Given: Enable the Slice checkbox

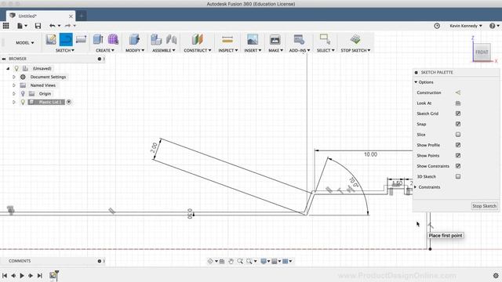Looking at the screenshot, I should coord(458,135).
